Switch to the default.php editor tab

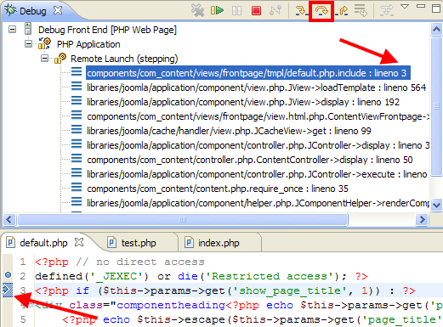(43, 243)
